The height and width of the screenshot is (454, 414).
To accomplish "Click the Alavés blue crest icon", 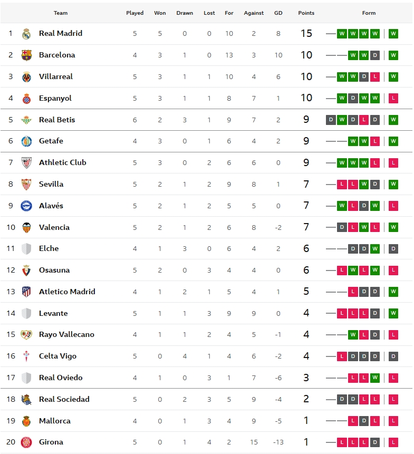I will tap(26, 206).
